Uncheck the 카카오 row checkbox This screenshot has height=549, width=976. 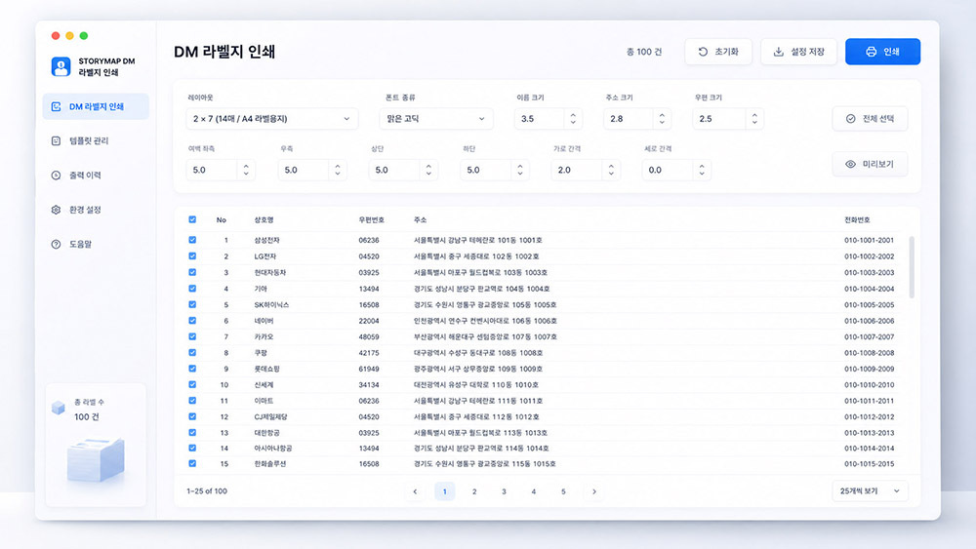pyautogui.click(x=192, y=336)
